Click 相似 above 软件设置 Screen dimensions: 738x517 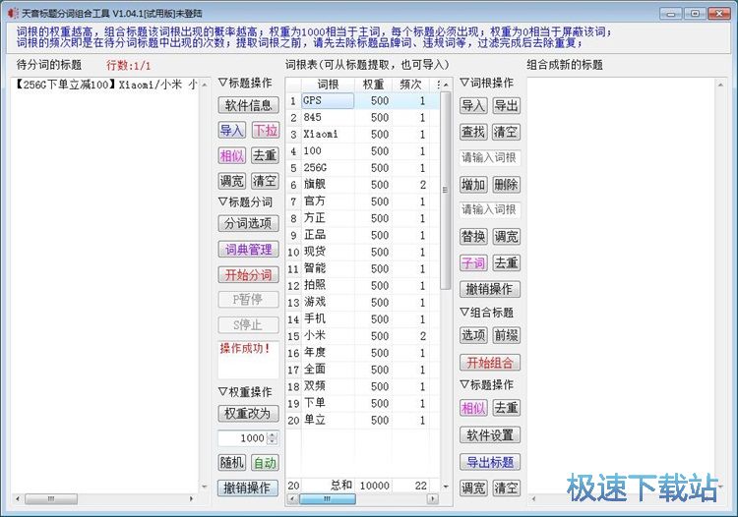pyautogui.click(x=473, y=408)
